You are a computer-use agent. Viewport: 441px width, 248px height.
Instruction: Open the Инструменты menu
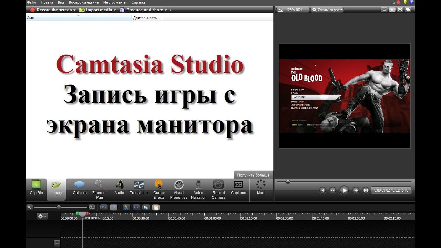click(115, 2)
